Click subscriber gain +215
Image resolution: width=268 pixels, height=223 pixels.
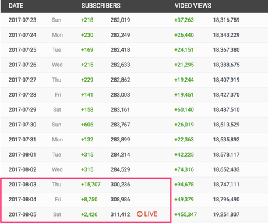pyautogui.click(x=87, y=65)
